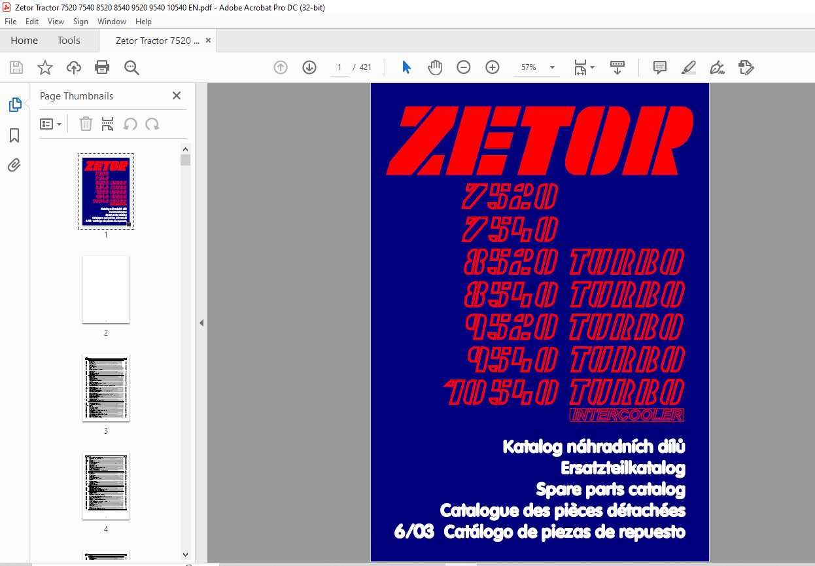Select the Zetor Tractor 7520 document tab
Screen dimensions: 815x566
click(158, 41)
